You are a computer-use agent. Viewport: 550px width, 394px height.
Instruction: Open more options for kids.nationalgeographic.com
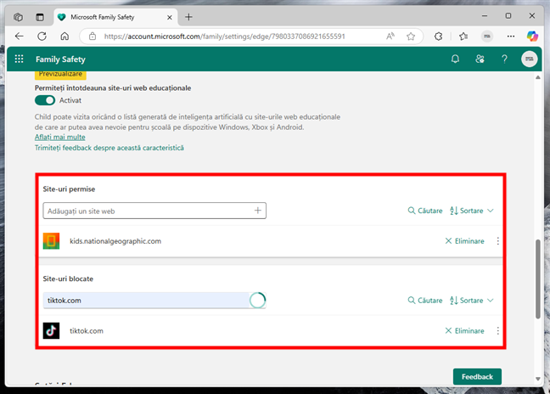(497, 241)
